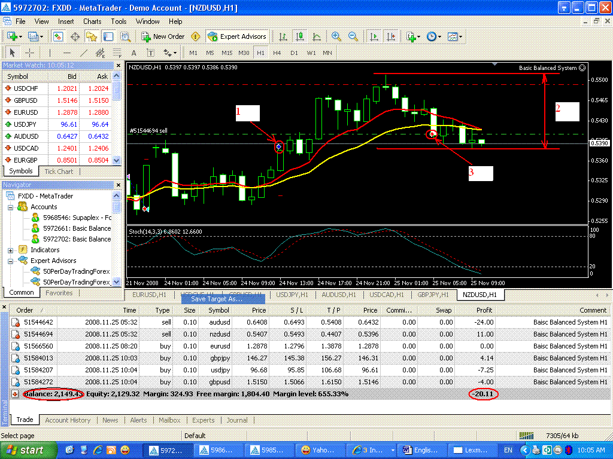Click the Zoom In magnifier icon
613x459 pixels.
point(336,36)
